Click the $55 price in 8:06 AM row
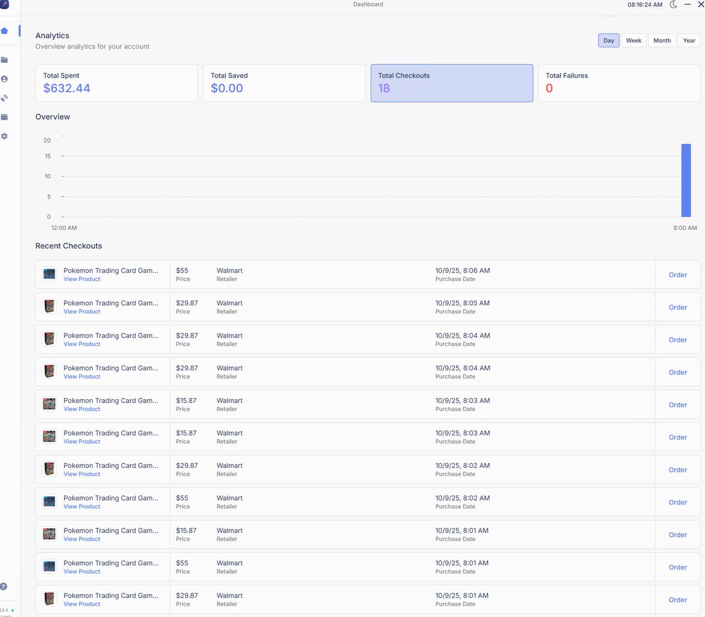This screenshot has width=705, height=617. coord(182,271)
